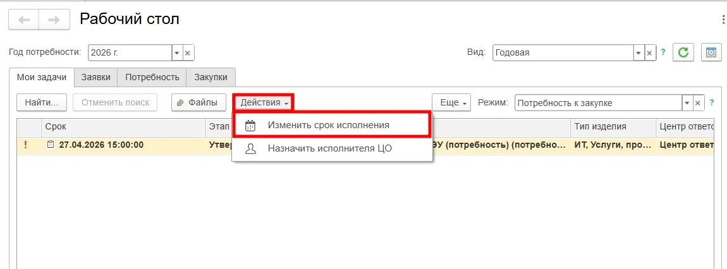727x269 pixels.
Task: Switch to the Мои задачи tab
Action: tap(42, 77)
